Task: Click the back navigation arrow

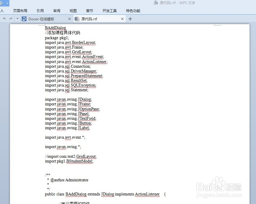Action: 4,18
